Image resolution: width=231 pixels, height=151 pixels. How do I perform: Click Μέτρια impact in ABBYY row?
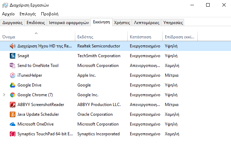pyautogui.click(x=171, y=105)
